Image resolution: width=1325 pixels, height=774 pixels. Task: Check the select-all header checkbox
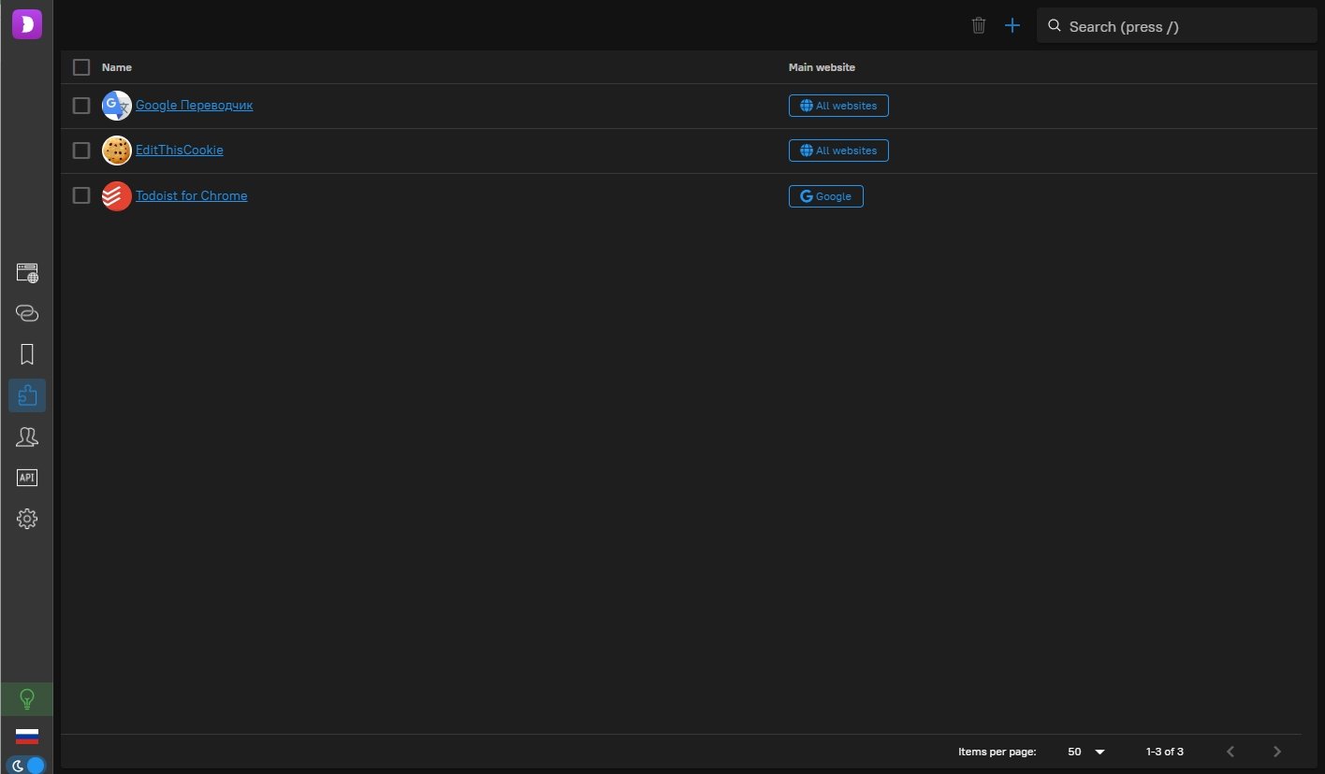pyautogui.click(x=81, y=67)
